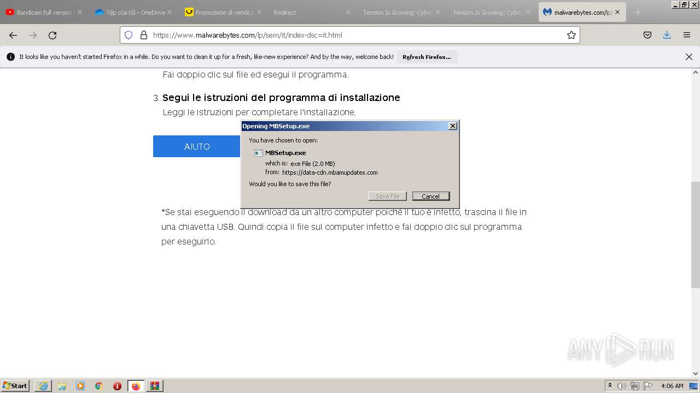Click the blue AIUTO button

(x=197, y=146)
